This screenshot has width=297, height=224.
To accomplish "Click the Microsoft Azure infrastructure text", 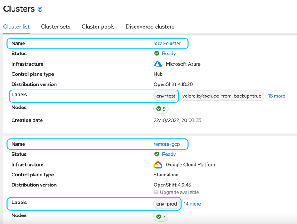I will click(183, 64).
